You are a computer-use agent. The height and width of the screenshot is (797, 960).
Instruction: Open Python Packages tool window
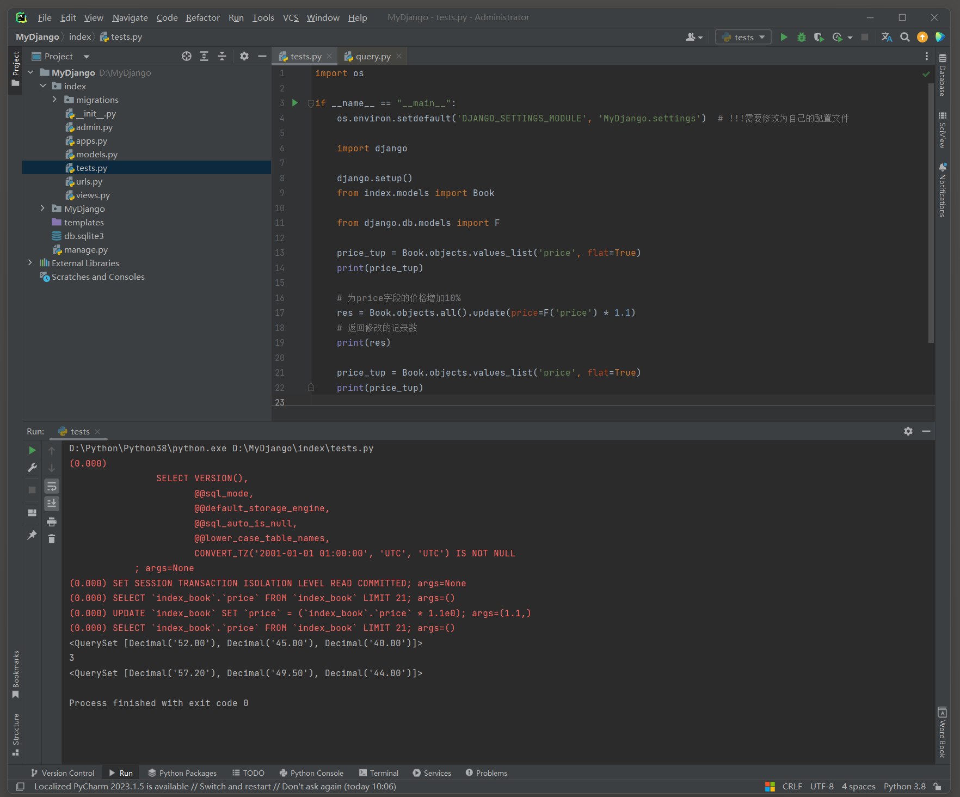tap(182, 773)
